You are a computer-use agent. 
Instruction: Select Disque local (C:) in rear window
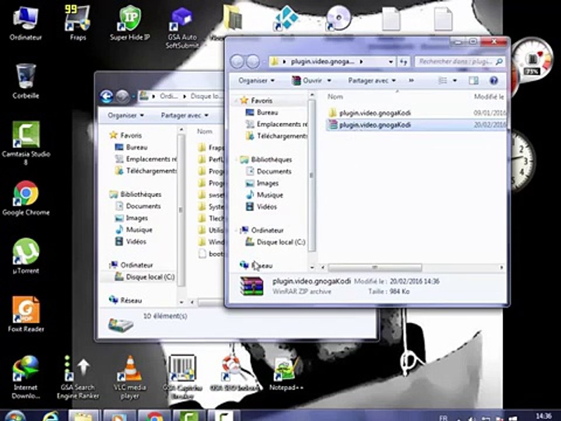click(144, 277)
